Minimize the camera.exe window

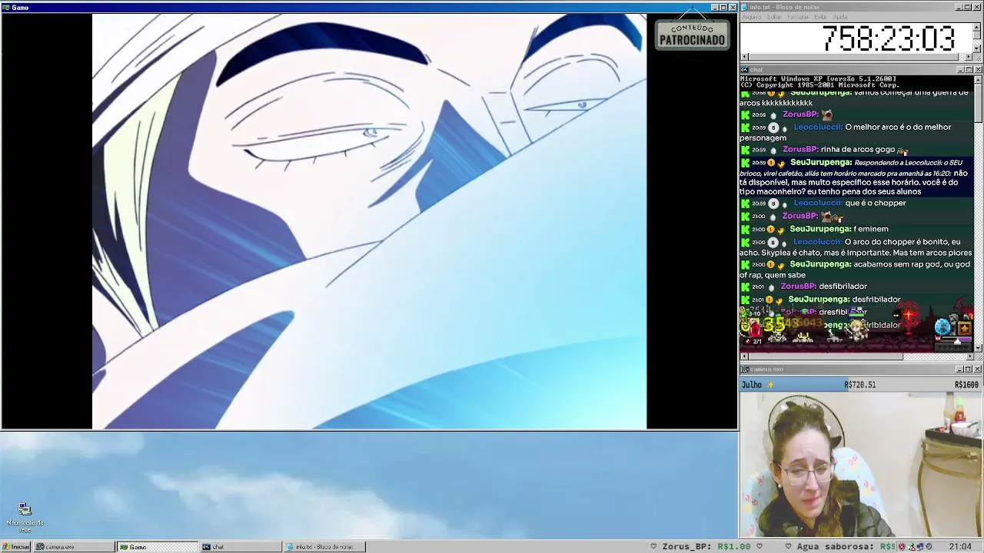959,369
